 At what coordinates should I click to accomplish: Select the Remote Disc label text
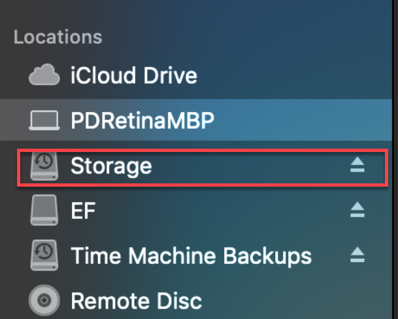(x=136, y=301)
